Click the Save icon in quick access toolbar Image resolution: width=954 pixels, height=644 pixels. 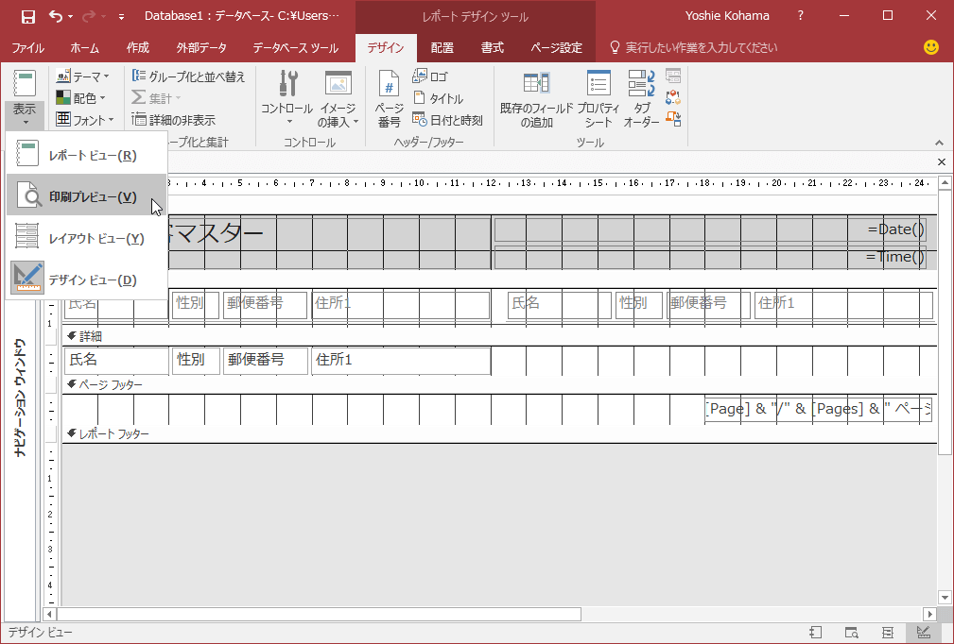(x=28, y=16)
